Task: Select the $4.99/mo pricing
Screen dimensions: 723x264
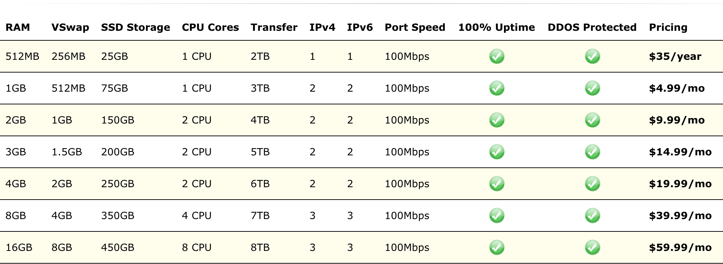Action: pos(677,88)
